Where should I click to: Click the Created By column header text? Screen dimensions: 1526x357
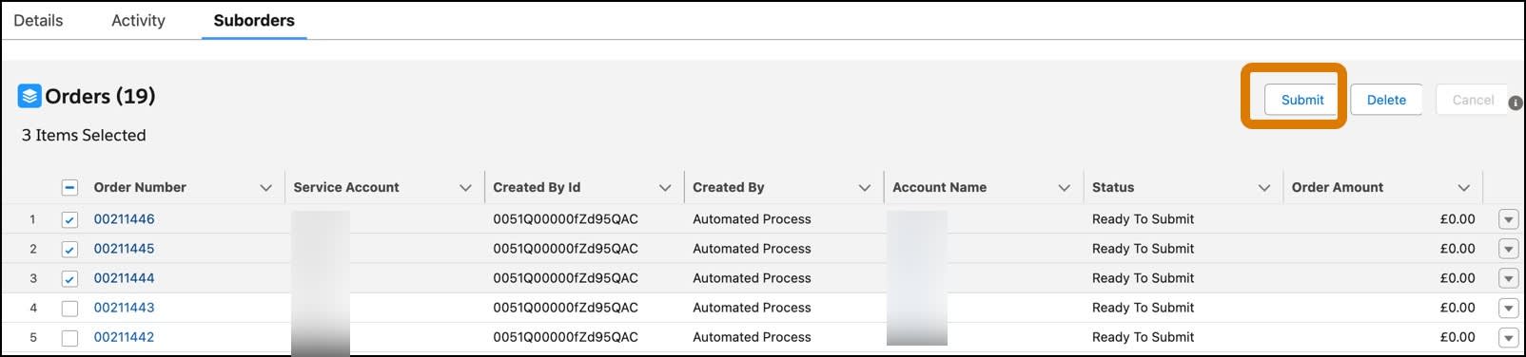(x=729, y=188)
